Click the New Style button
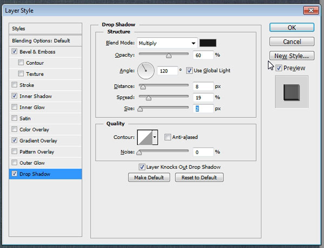Viewport: 324px width, 248px height. tap(291, 56)
